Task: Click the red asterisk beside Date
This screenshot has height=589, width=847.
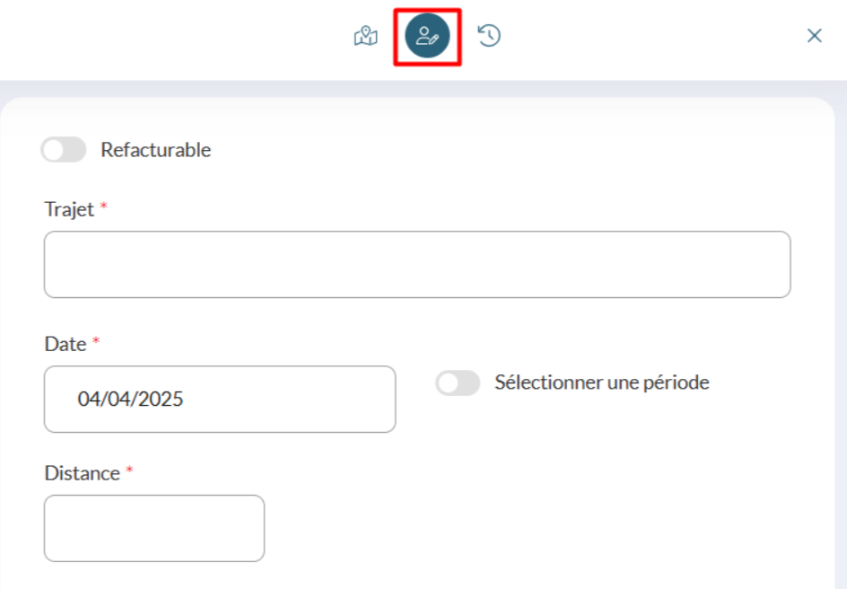Action: pyautogui.click(x=96, y=340)
